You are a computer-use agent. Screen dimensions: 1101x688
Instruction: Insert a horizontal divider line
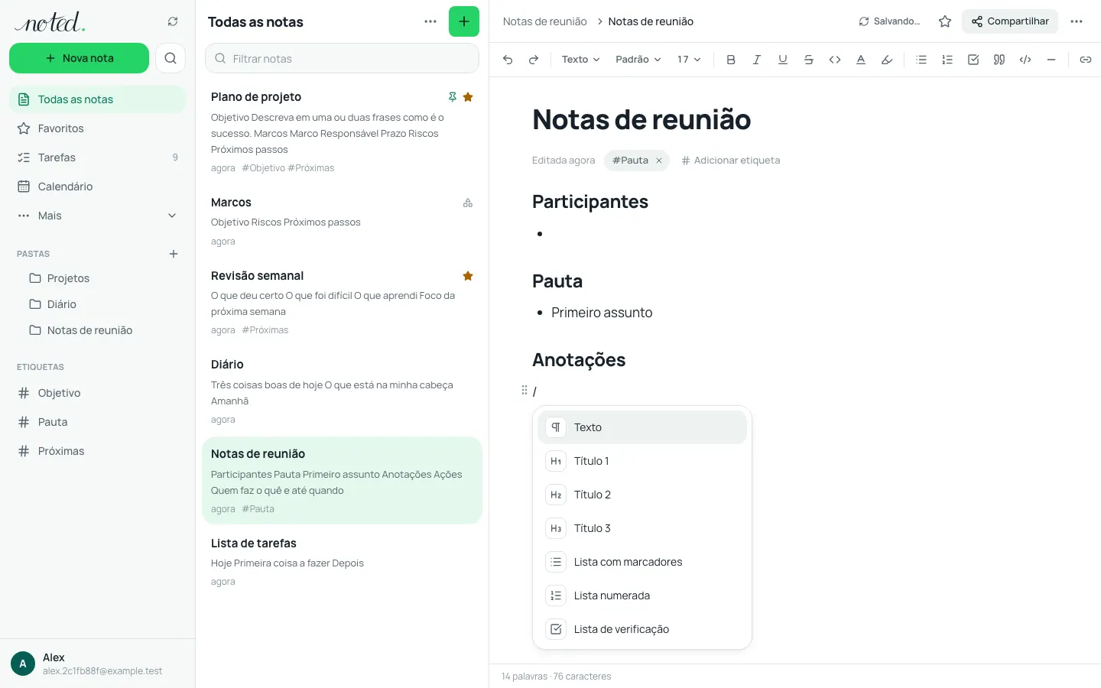(x=1051, y=60)
